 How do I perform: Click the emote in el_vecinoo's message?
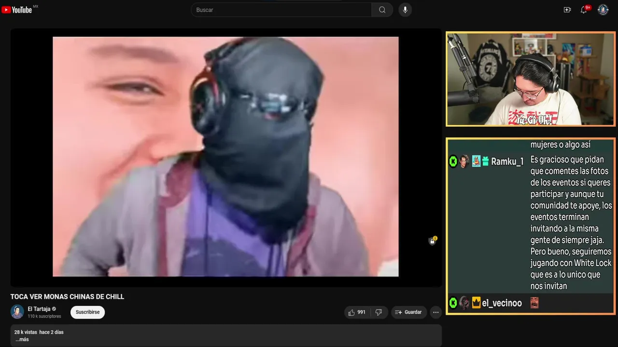tap(534, 303)
